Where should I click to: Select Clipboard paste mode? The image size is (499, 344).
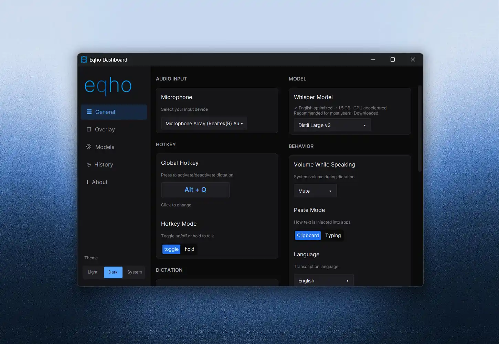click(308, 235)
